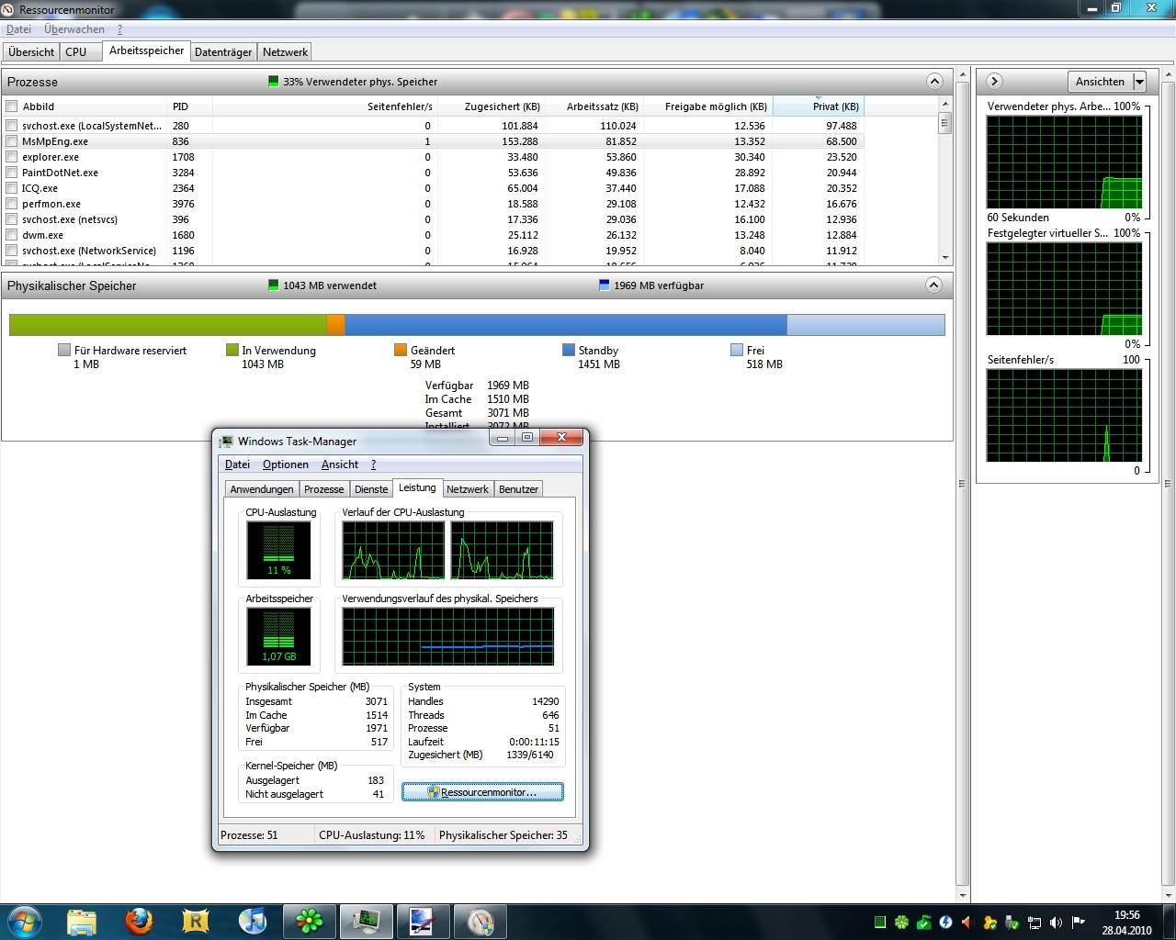Open the Ansichten dropdown arrow

1139,82
